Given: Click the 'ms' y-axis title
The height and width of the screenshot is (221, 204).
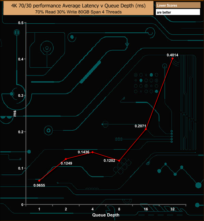Looking at the screenshot, I should click(x=15, y=113).
